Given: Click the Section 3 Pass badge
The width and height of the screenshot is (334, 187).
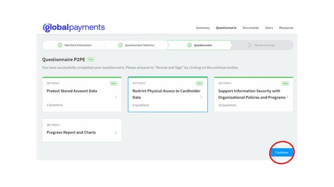Looking at the screenshot, I should 286,83.
